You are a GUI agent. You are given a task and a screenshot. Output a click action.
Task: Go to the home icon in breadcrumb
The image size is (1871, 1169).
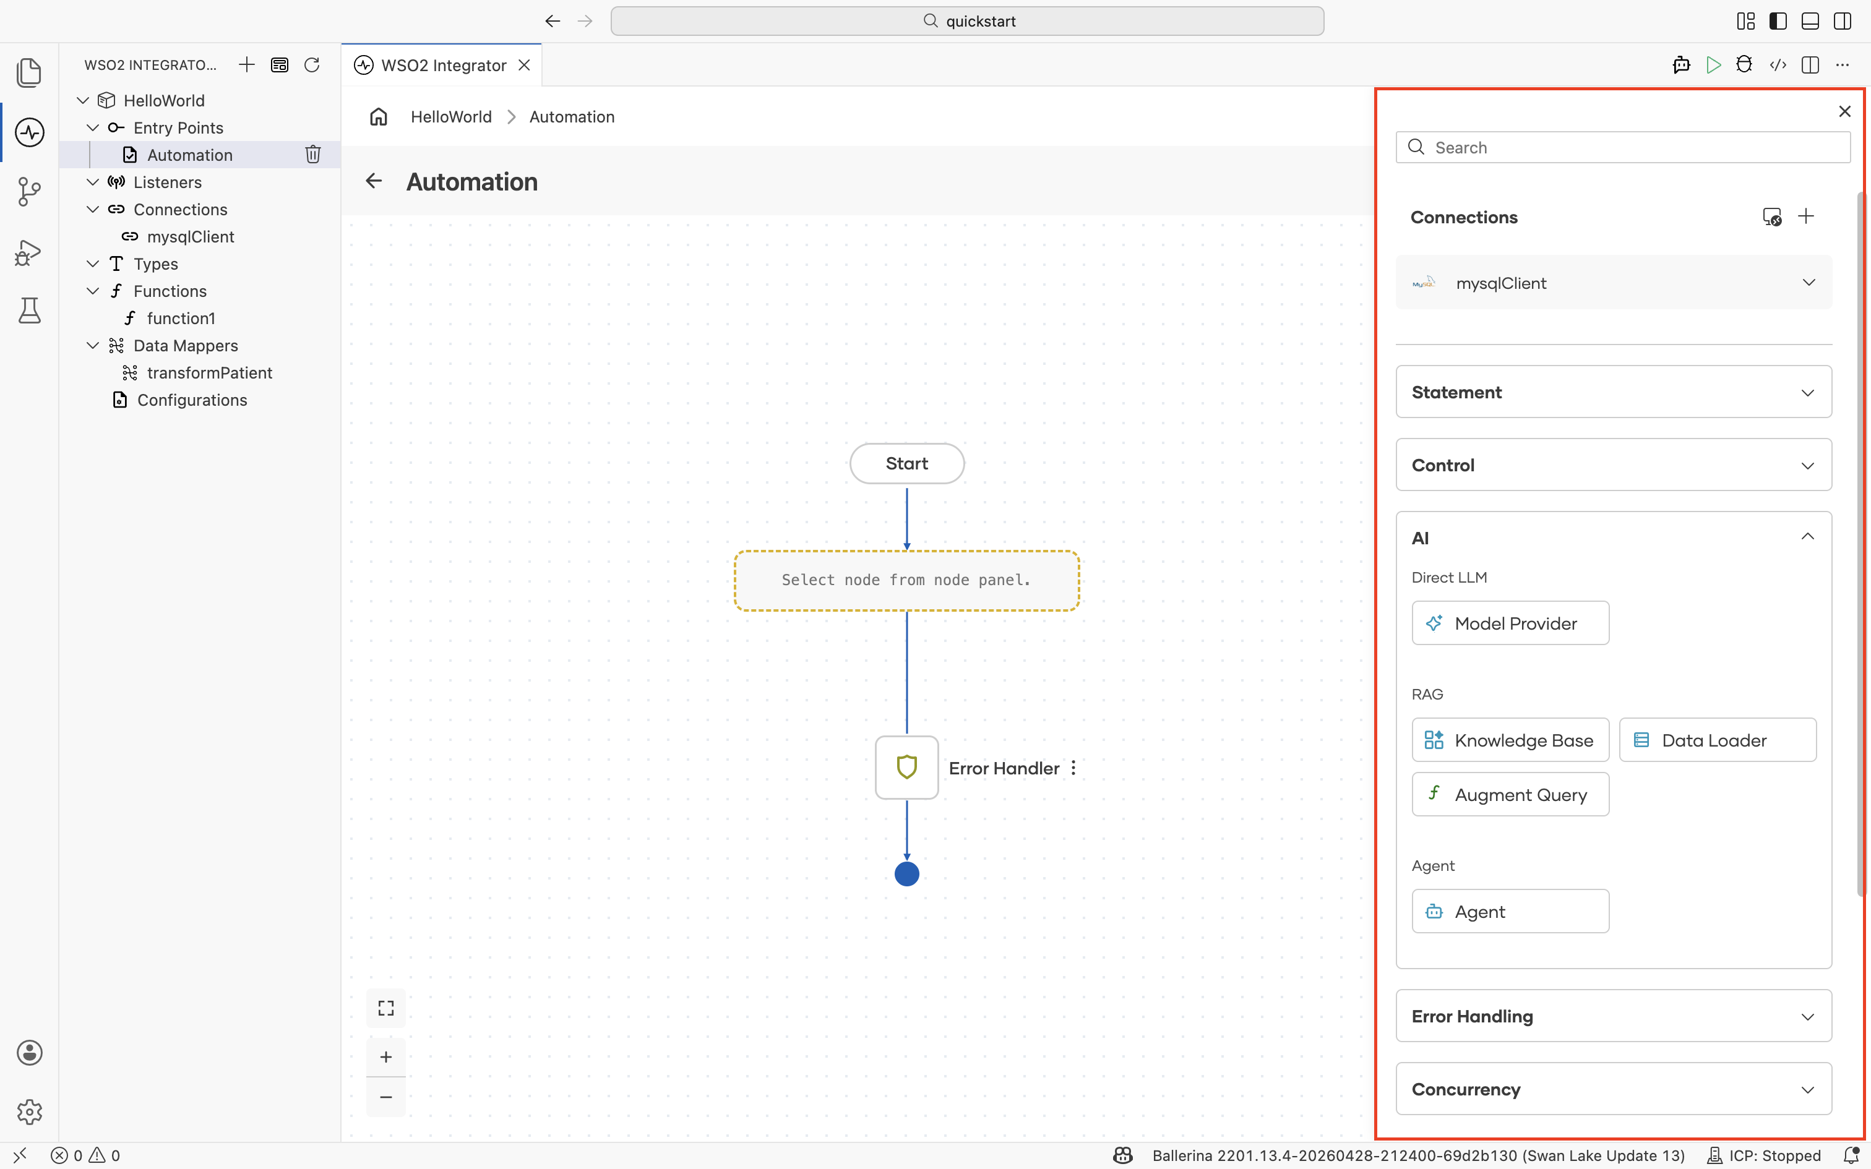[378, 117]
